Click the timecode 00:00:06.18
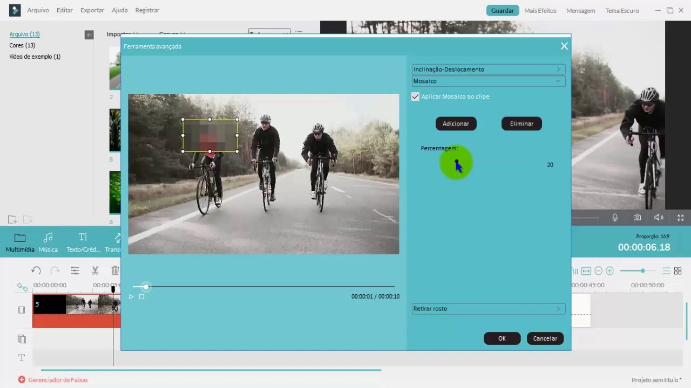Image resolution: width=691 pixels, height=388 pixels. pos(644,247)
